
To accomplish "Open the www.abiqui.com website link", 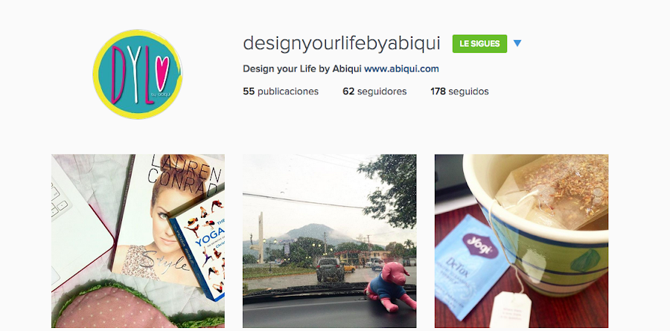I will 401,68.
